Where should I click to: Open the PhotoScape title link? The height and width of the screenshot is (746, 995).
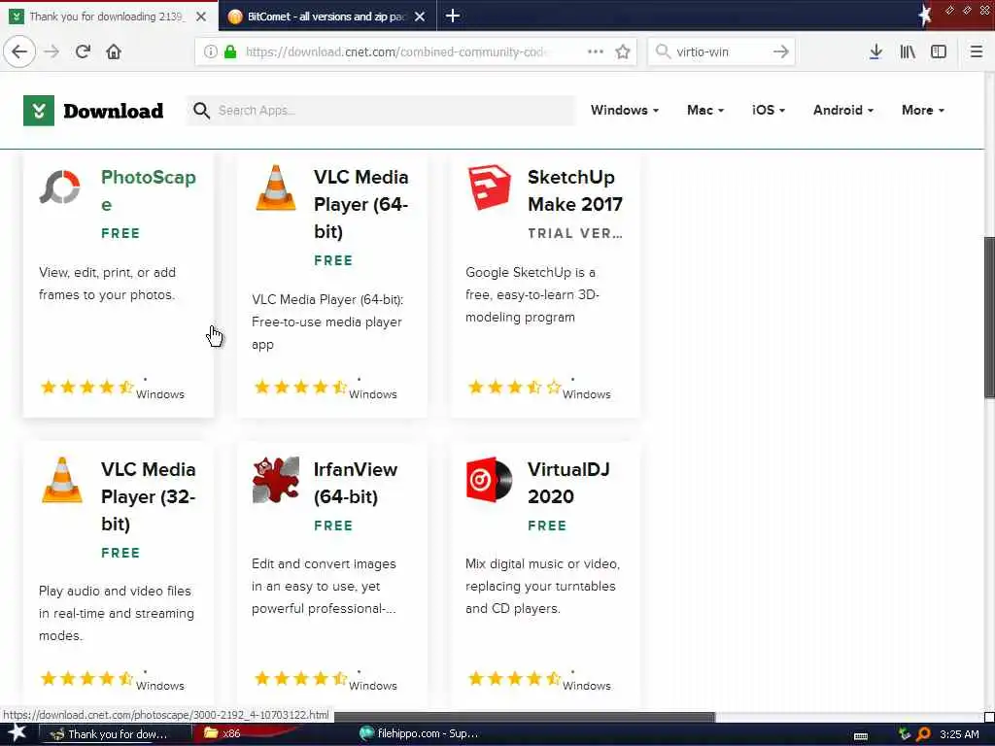tap(149, 190)
